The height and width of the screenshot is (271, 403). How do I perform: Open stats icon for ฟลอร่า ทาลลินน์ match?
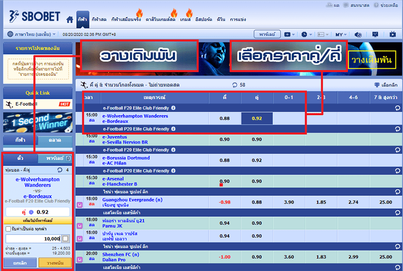80,226
